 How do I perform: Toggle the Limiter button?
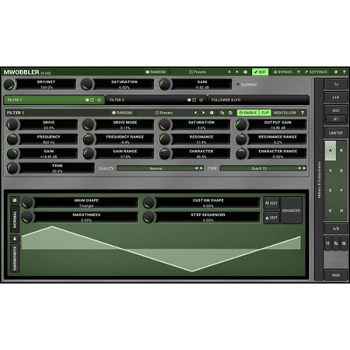(336, 133)
